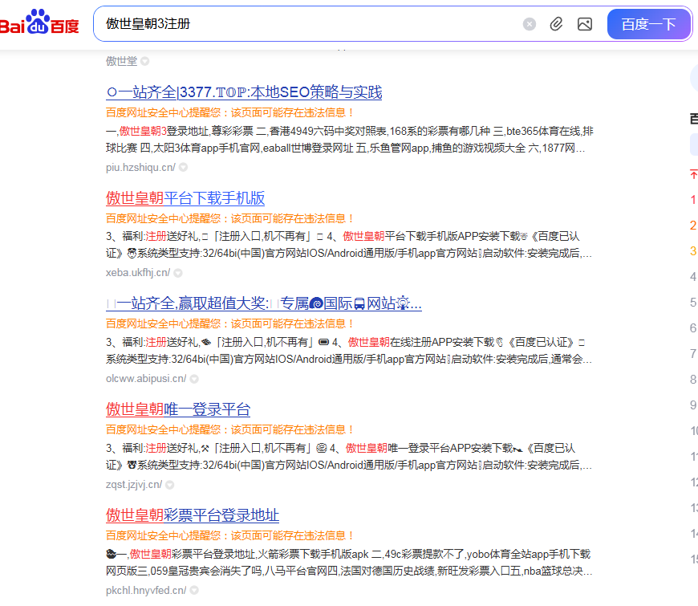Click the olcww.abipusi.cn source URL
Screen dimensions: 698x606
tap(146, 379)
